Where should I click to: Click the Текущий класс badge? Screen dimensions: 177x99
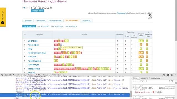(38, 11)
